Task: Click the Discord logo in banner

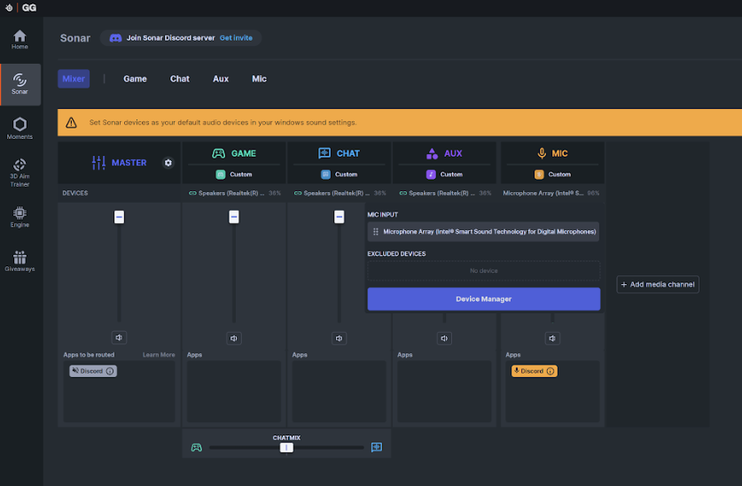Action: point(115,38)
